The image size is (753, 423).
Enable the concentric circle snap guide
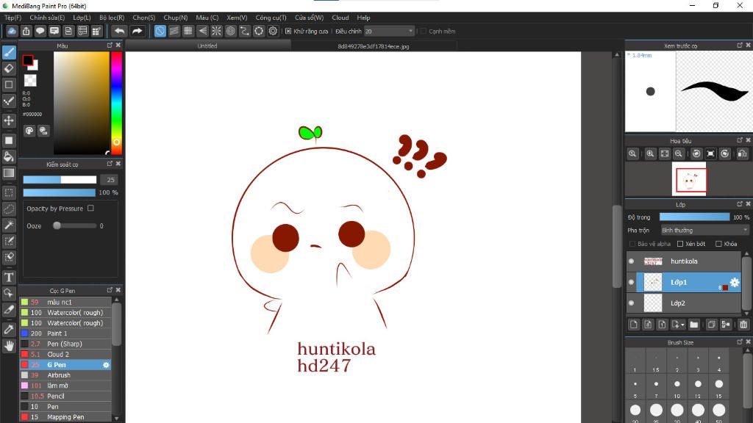[230, 31]
